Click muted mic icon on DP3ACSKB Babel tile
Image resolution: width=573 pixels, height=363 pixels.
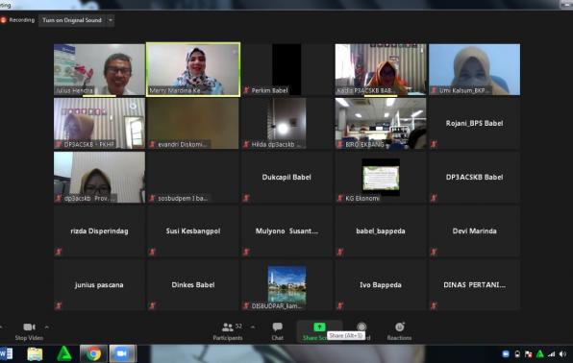[434, 198]
